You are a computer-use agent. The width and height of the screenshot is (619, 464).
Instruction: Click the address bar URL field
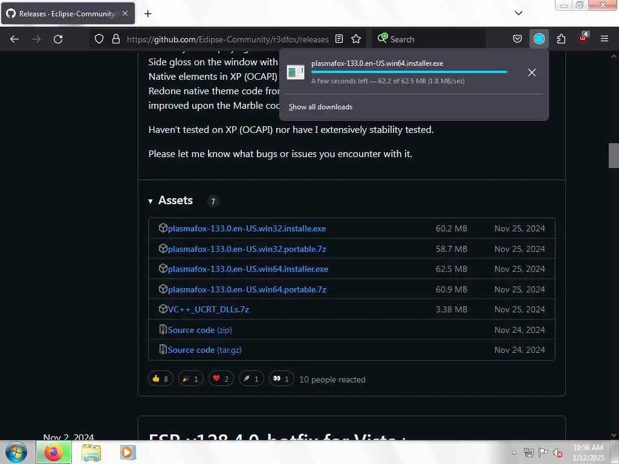click(227, 39)
